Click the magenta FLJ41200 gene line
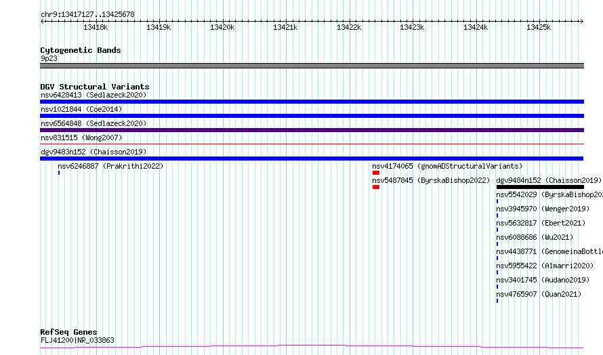 (312, 347)
